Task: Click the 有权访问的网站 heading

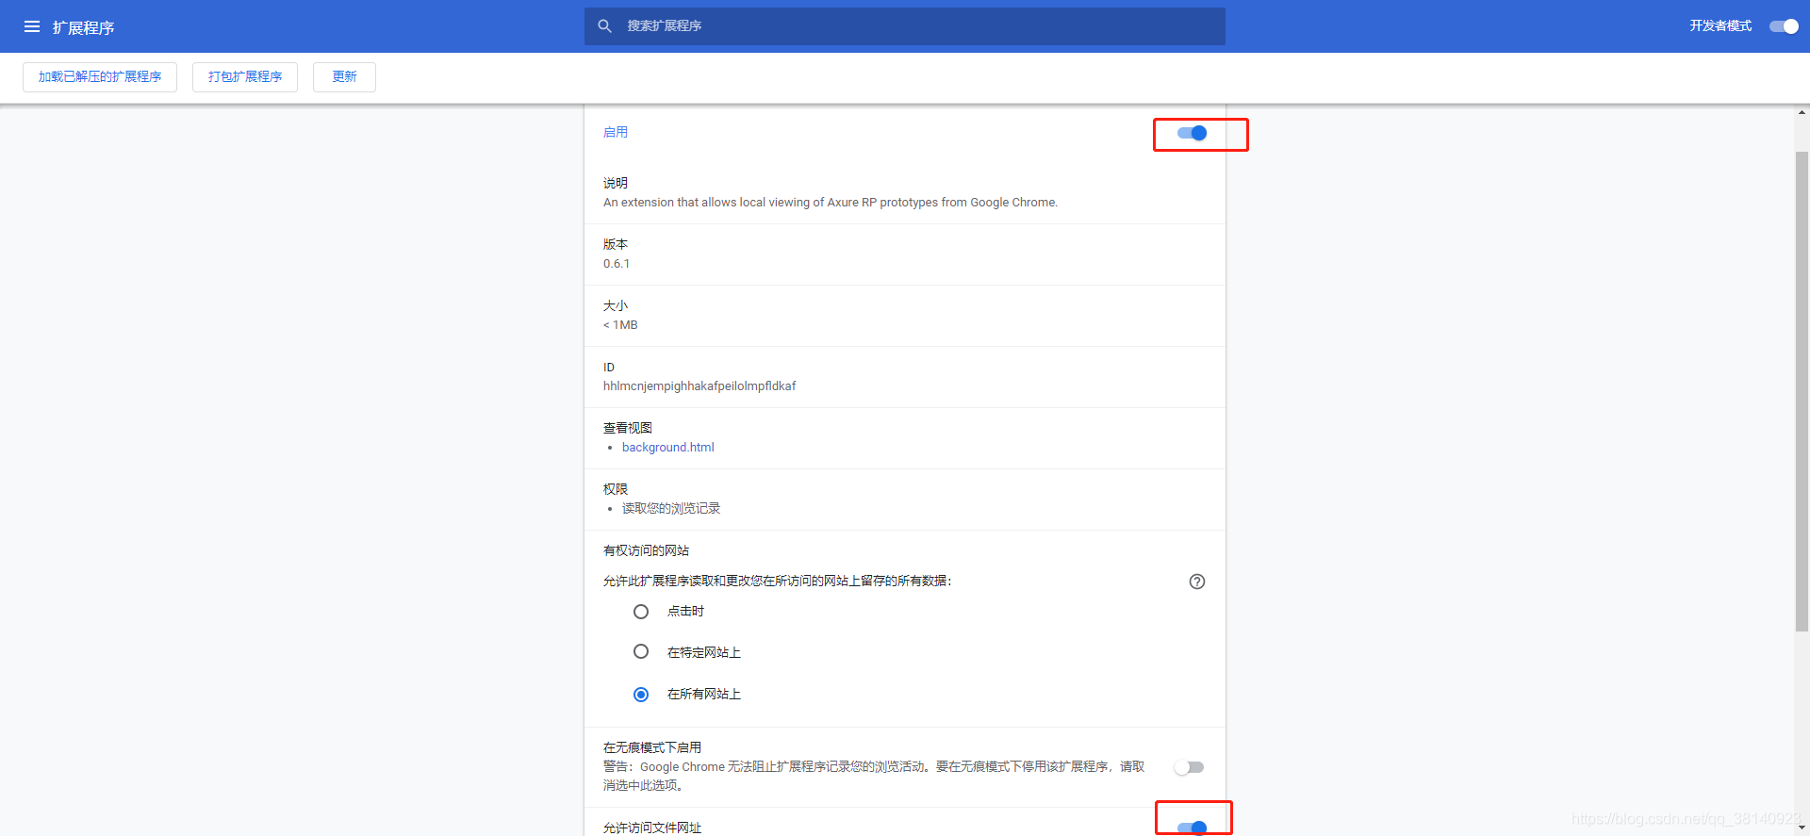Action: click(646, 550)
